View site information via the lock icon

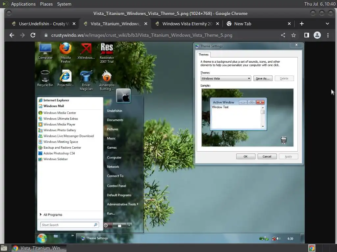(46, 35)
